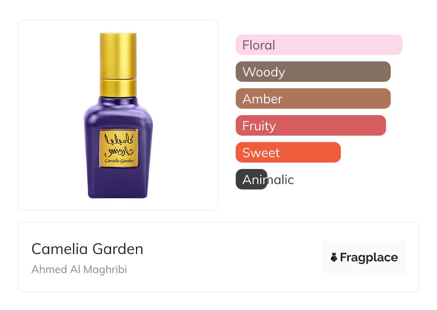Select the dark Animalic accord bar

(x=251, y=179)
